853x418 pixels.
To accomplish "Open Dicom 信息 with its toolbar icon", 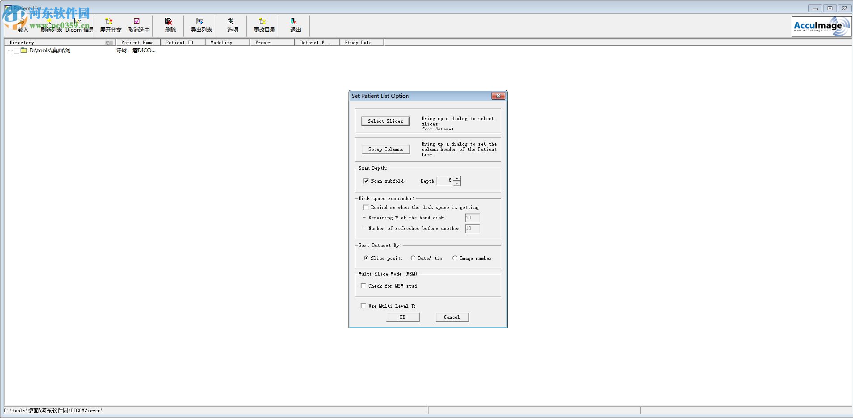I will pos(77,25).
